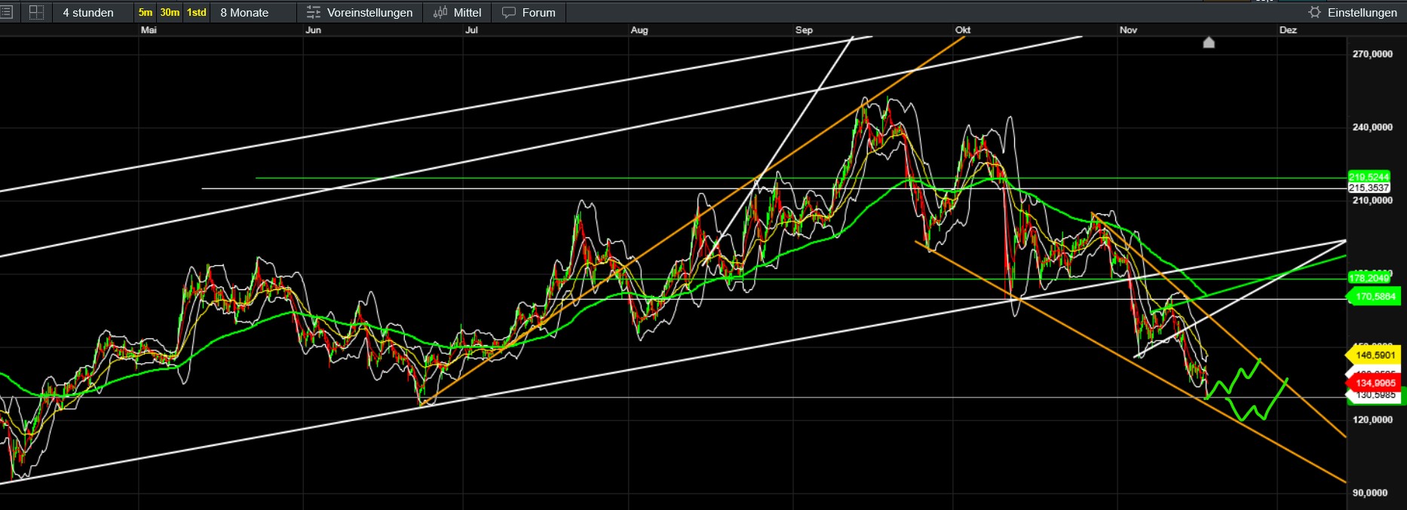Switch to the 30m timeframe
Image resolution: width=1407 pixels, height=510 pixels.
click(x=170, y=12)
